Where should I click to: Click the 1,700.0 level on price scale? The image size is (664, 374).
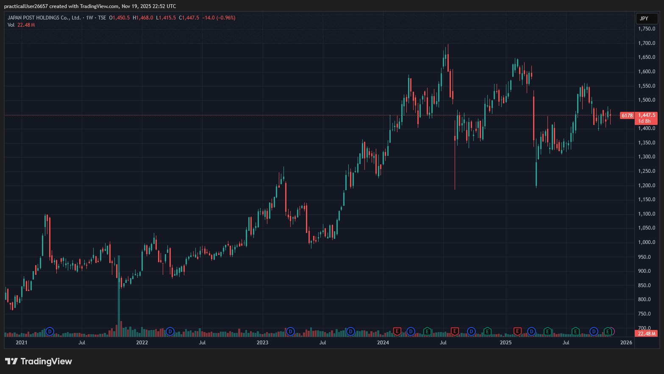pos(647,43)
